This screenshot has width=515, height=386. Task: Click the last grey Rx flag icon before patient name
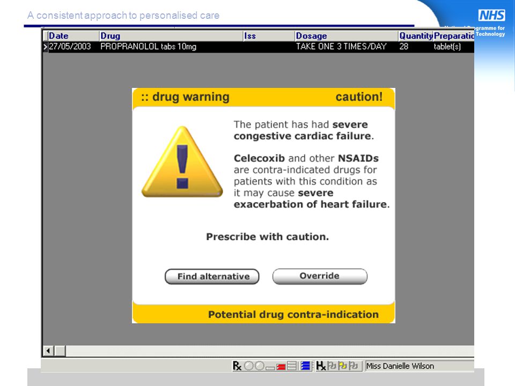pyautogui.click(x=354, y=366)
